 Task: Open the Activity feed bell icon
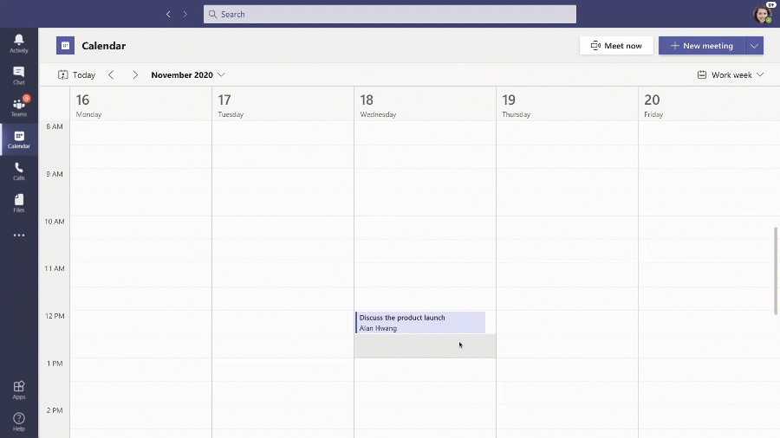[19, 43]
